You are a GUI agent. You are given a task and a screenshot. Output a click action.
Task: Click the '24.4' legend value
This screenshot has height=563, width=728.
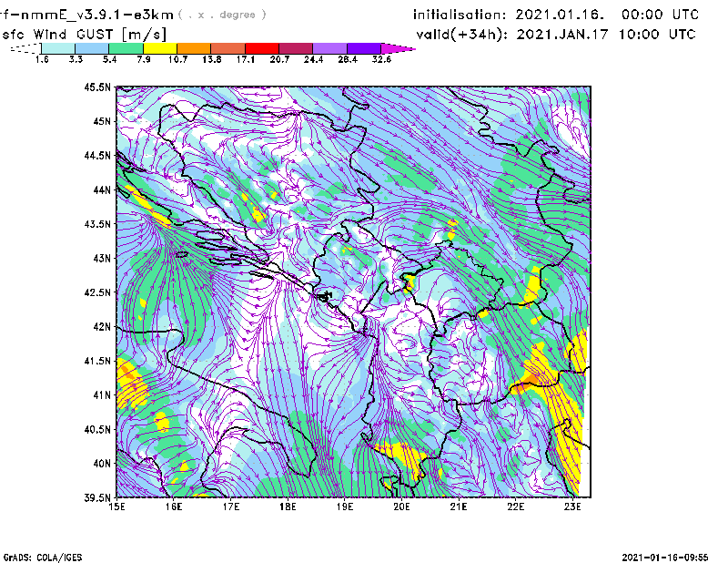313,59
